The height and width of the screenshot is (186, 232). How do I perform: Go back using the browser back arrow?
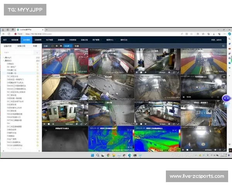(4, 34)
